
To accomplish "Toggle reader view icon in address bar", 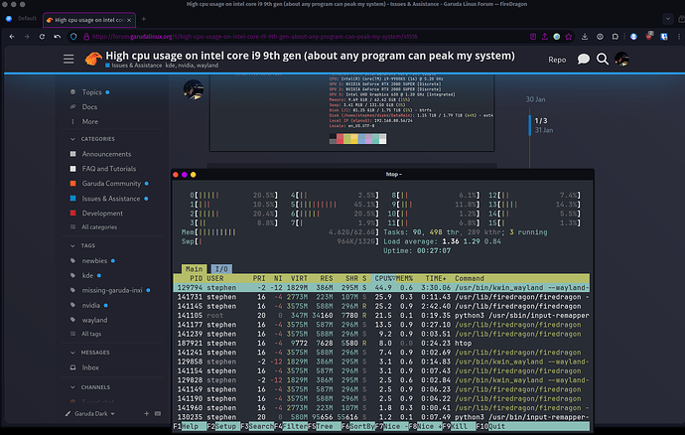I will [x=533, y=37].
